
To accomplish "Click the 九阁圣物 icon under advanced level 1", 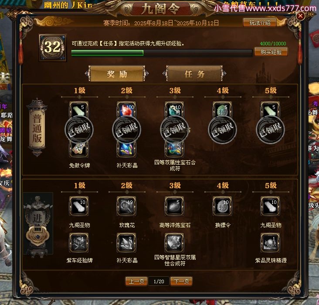I will 79,206.
